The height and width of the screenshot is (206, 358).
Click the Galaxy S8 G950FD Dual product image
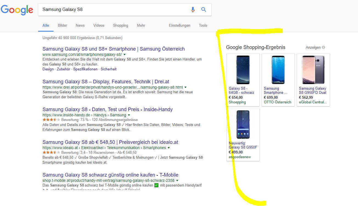click(x=313, y=70)
